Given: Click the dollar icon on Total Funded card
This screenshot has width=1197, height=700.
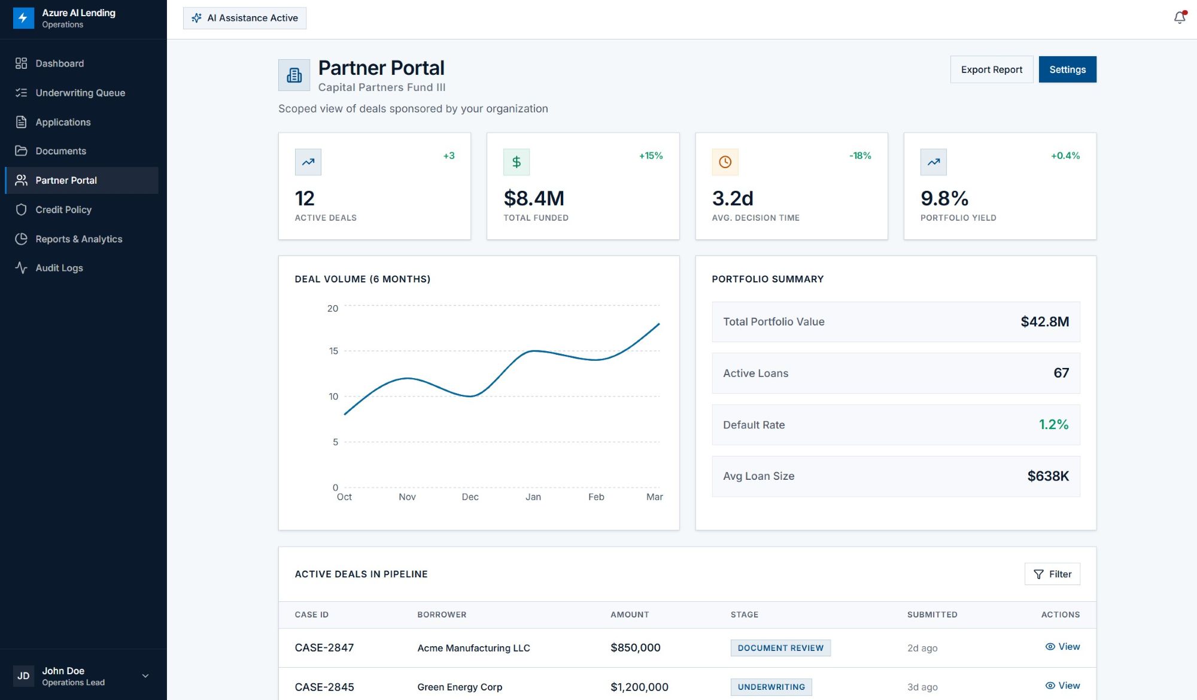Looking at the screenshot, I should (517, 162).
